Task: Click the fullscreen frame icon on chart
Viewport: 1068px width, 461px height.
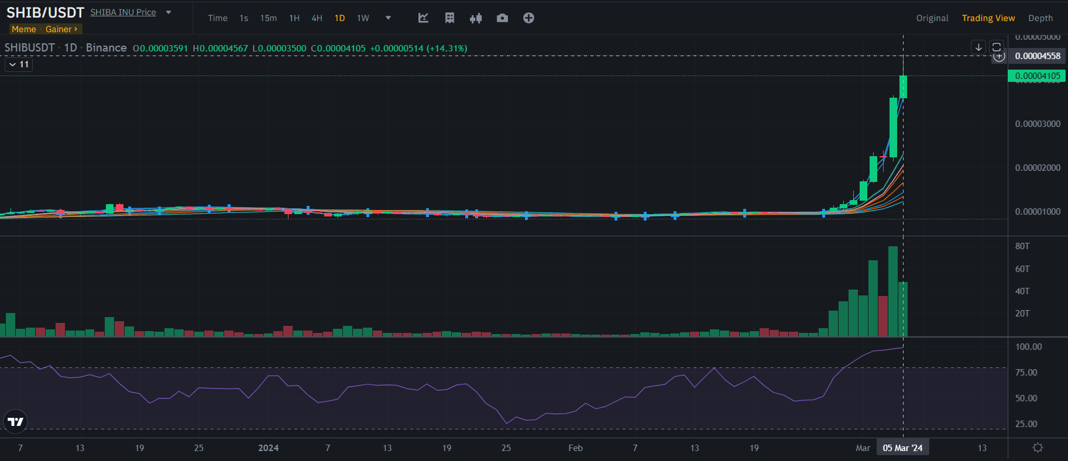Action: tap(997, 47)
